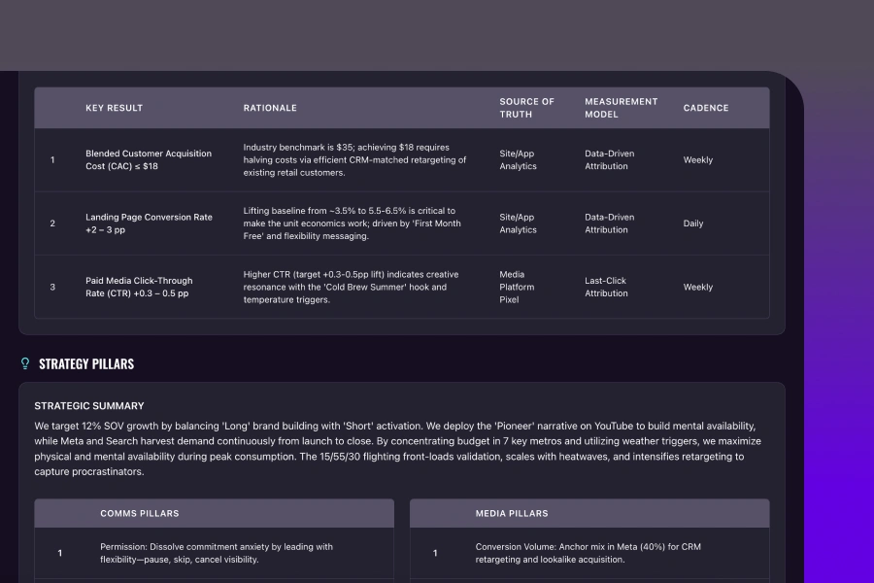Select the Media Pillars table header

tap(511, 513)
